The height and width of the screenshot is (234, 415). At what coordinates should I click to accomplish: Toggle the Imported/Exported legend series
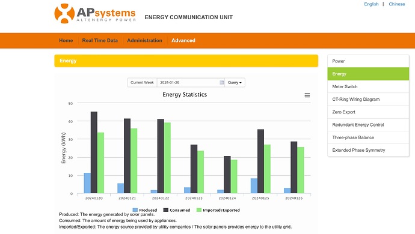point(218,210)
